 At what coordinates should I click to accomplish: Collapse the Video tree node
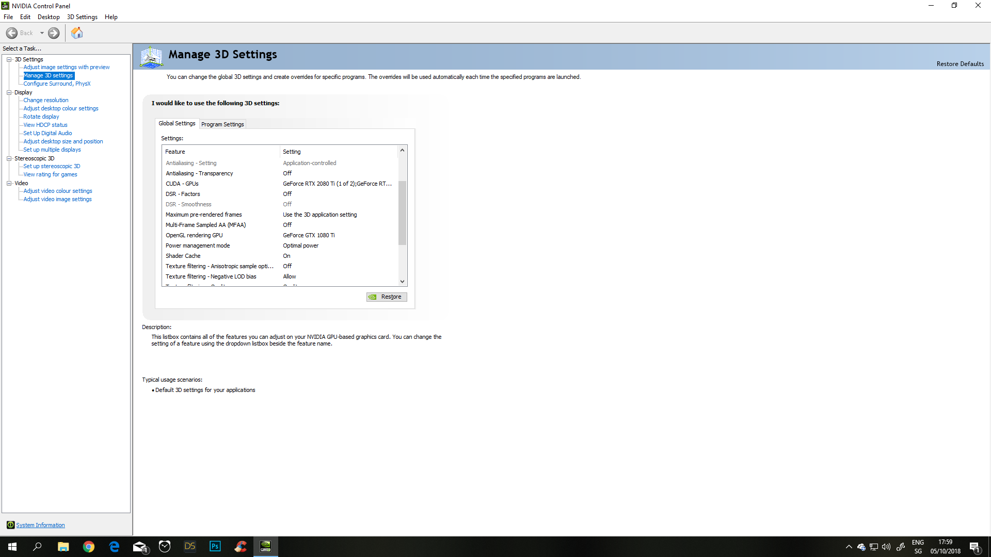(x=9, y=183)
